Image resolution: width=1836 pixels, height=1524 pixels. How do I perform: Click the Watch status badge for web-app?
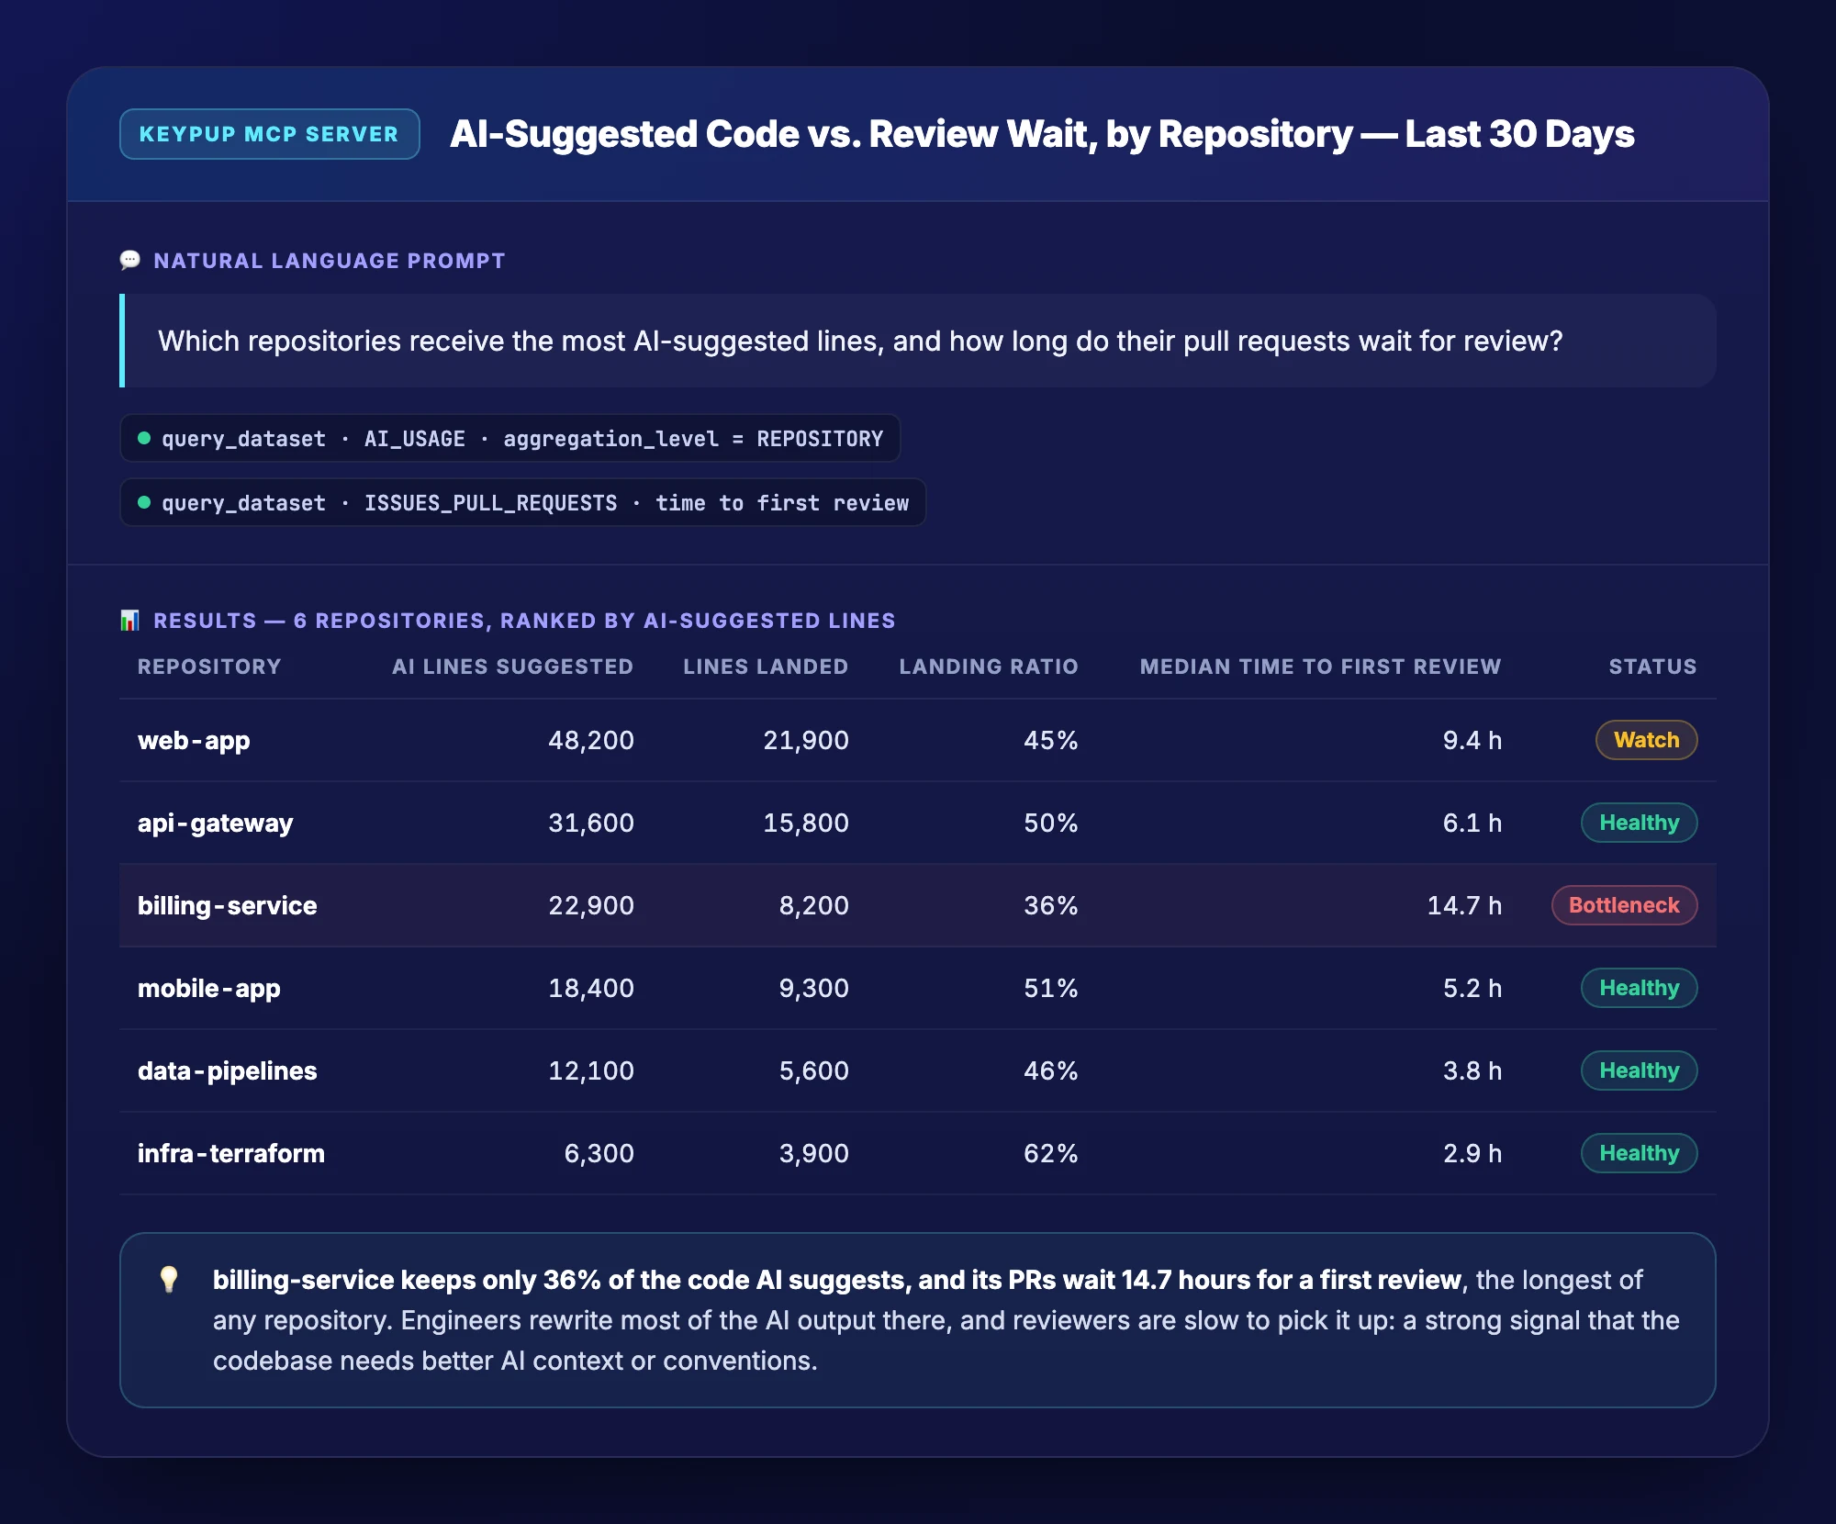(1647, 740)
